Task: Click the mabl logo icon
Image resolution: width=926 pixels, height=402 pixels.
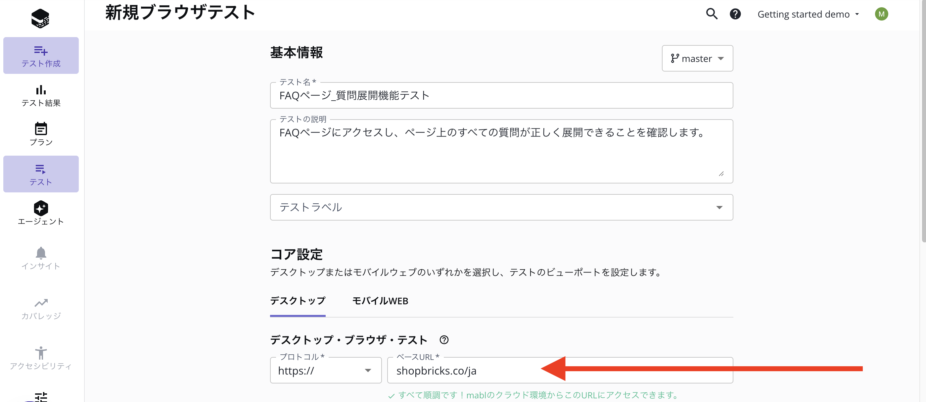Action: click(x=40, y=18)
